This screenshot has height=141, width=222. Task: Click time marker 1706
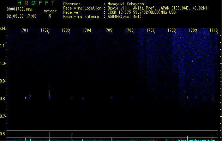pos(129,30)
